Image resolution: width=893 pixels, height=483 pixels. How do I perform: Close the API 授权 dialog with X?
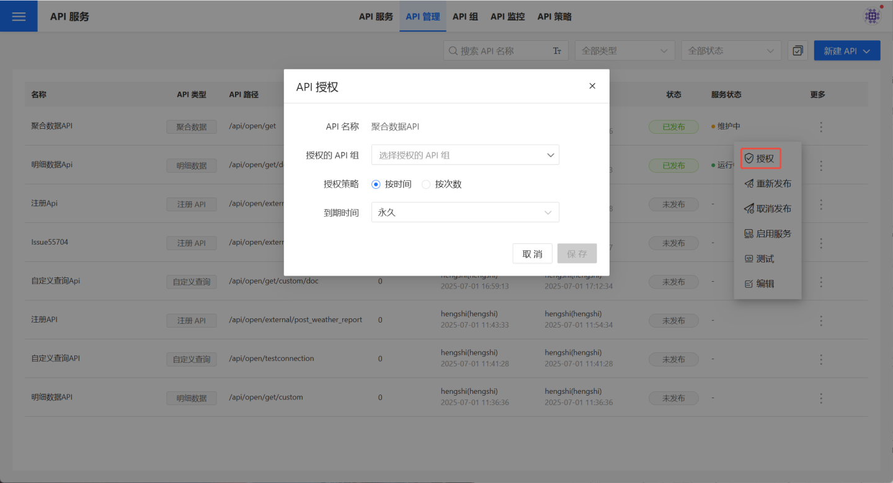(x=592, y=86)
